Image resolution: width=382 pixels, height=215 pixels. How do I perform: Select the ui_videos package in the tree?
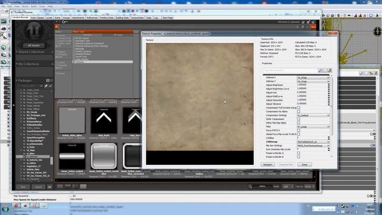coord(31,163)
